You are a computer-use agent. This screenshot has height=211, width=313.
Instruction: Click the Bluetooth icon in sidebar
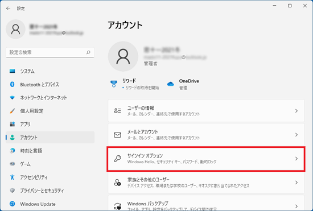[12, 84]
